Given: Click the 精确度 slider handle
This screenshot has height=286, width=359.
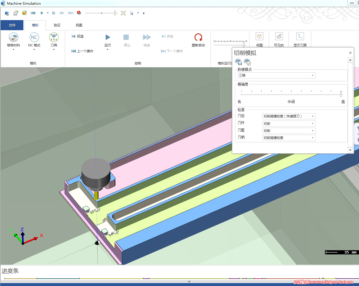Looking at the screenshot, I should pos(341,94).
